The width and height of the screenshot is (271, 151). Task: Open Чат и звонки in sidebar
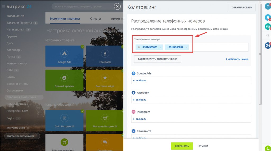[15, 30]
